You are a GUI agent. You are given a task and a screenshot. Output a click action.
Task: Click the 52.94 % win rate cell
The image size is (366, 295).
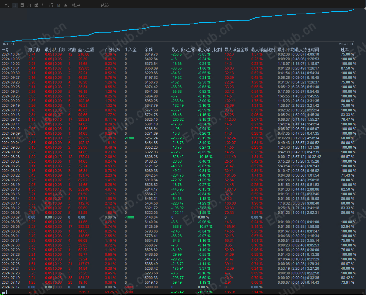point(348,226)
